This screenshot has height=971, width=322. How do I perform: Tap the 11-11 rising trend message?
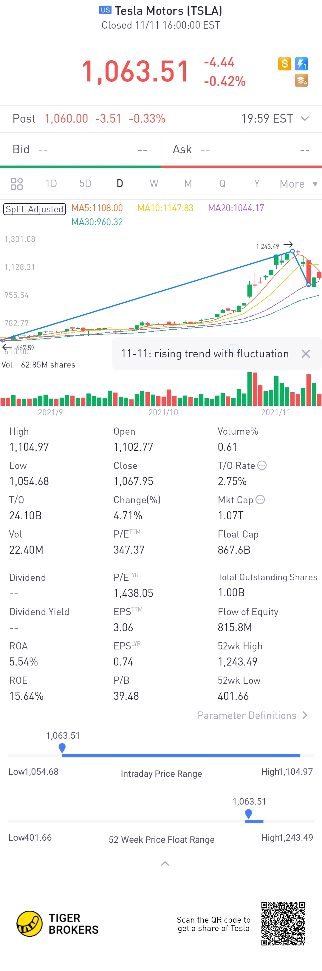205,353
